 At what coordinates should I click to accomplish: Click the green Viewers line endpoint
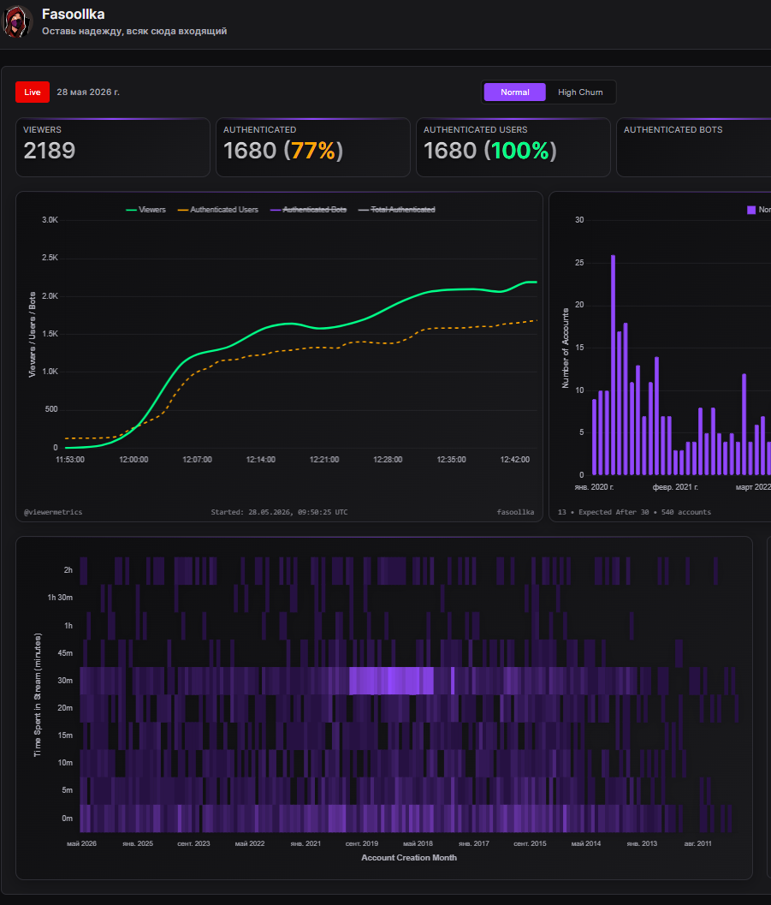point(536,283)
